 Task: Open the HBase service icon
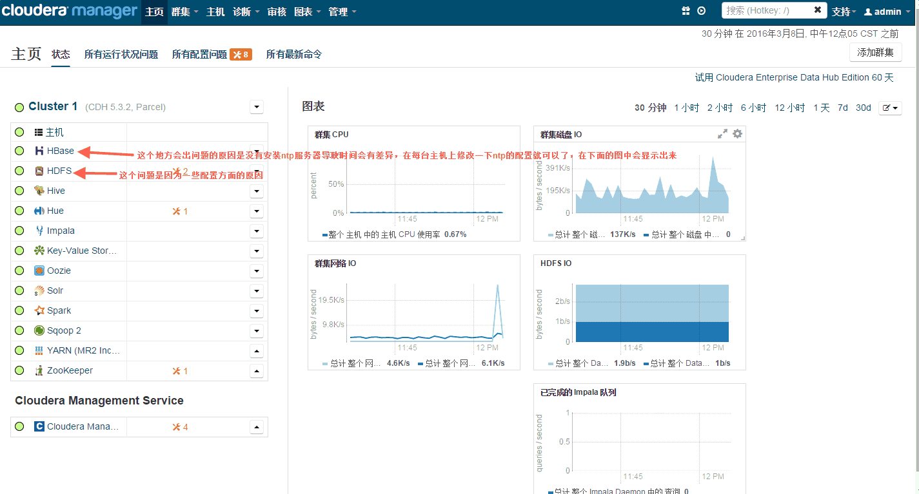pyautogui.click(x=39, y=151)
